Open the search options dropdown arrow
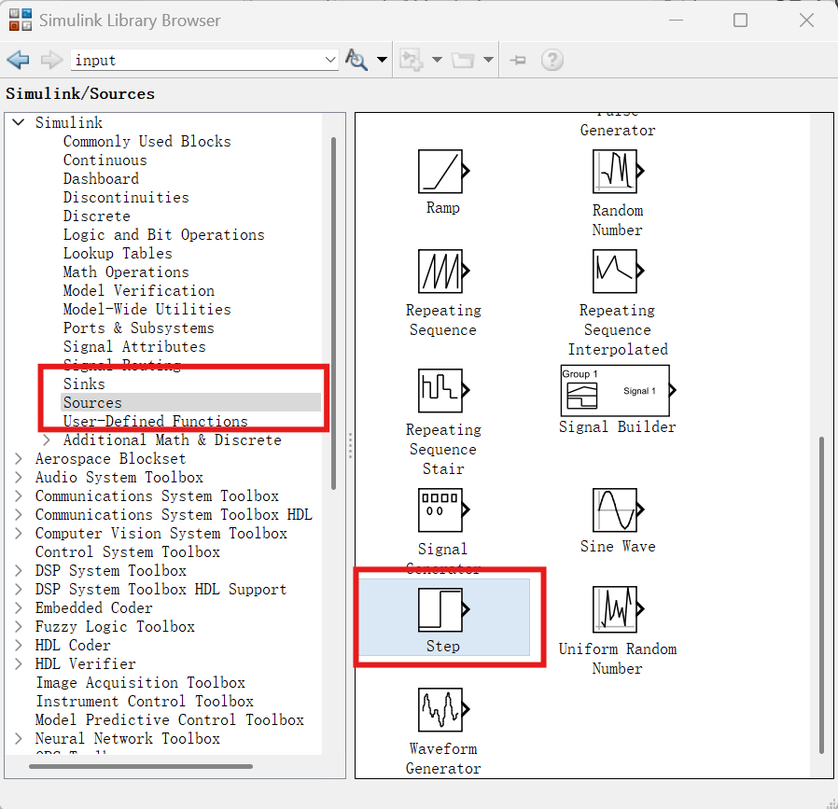 coord(382,59)
